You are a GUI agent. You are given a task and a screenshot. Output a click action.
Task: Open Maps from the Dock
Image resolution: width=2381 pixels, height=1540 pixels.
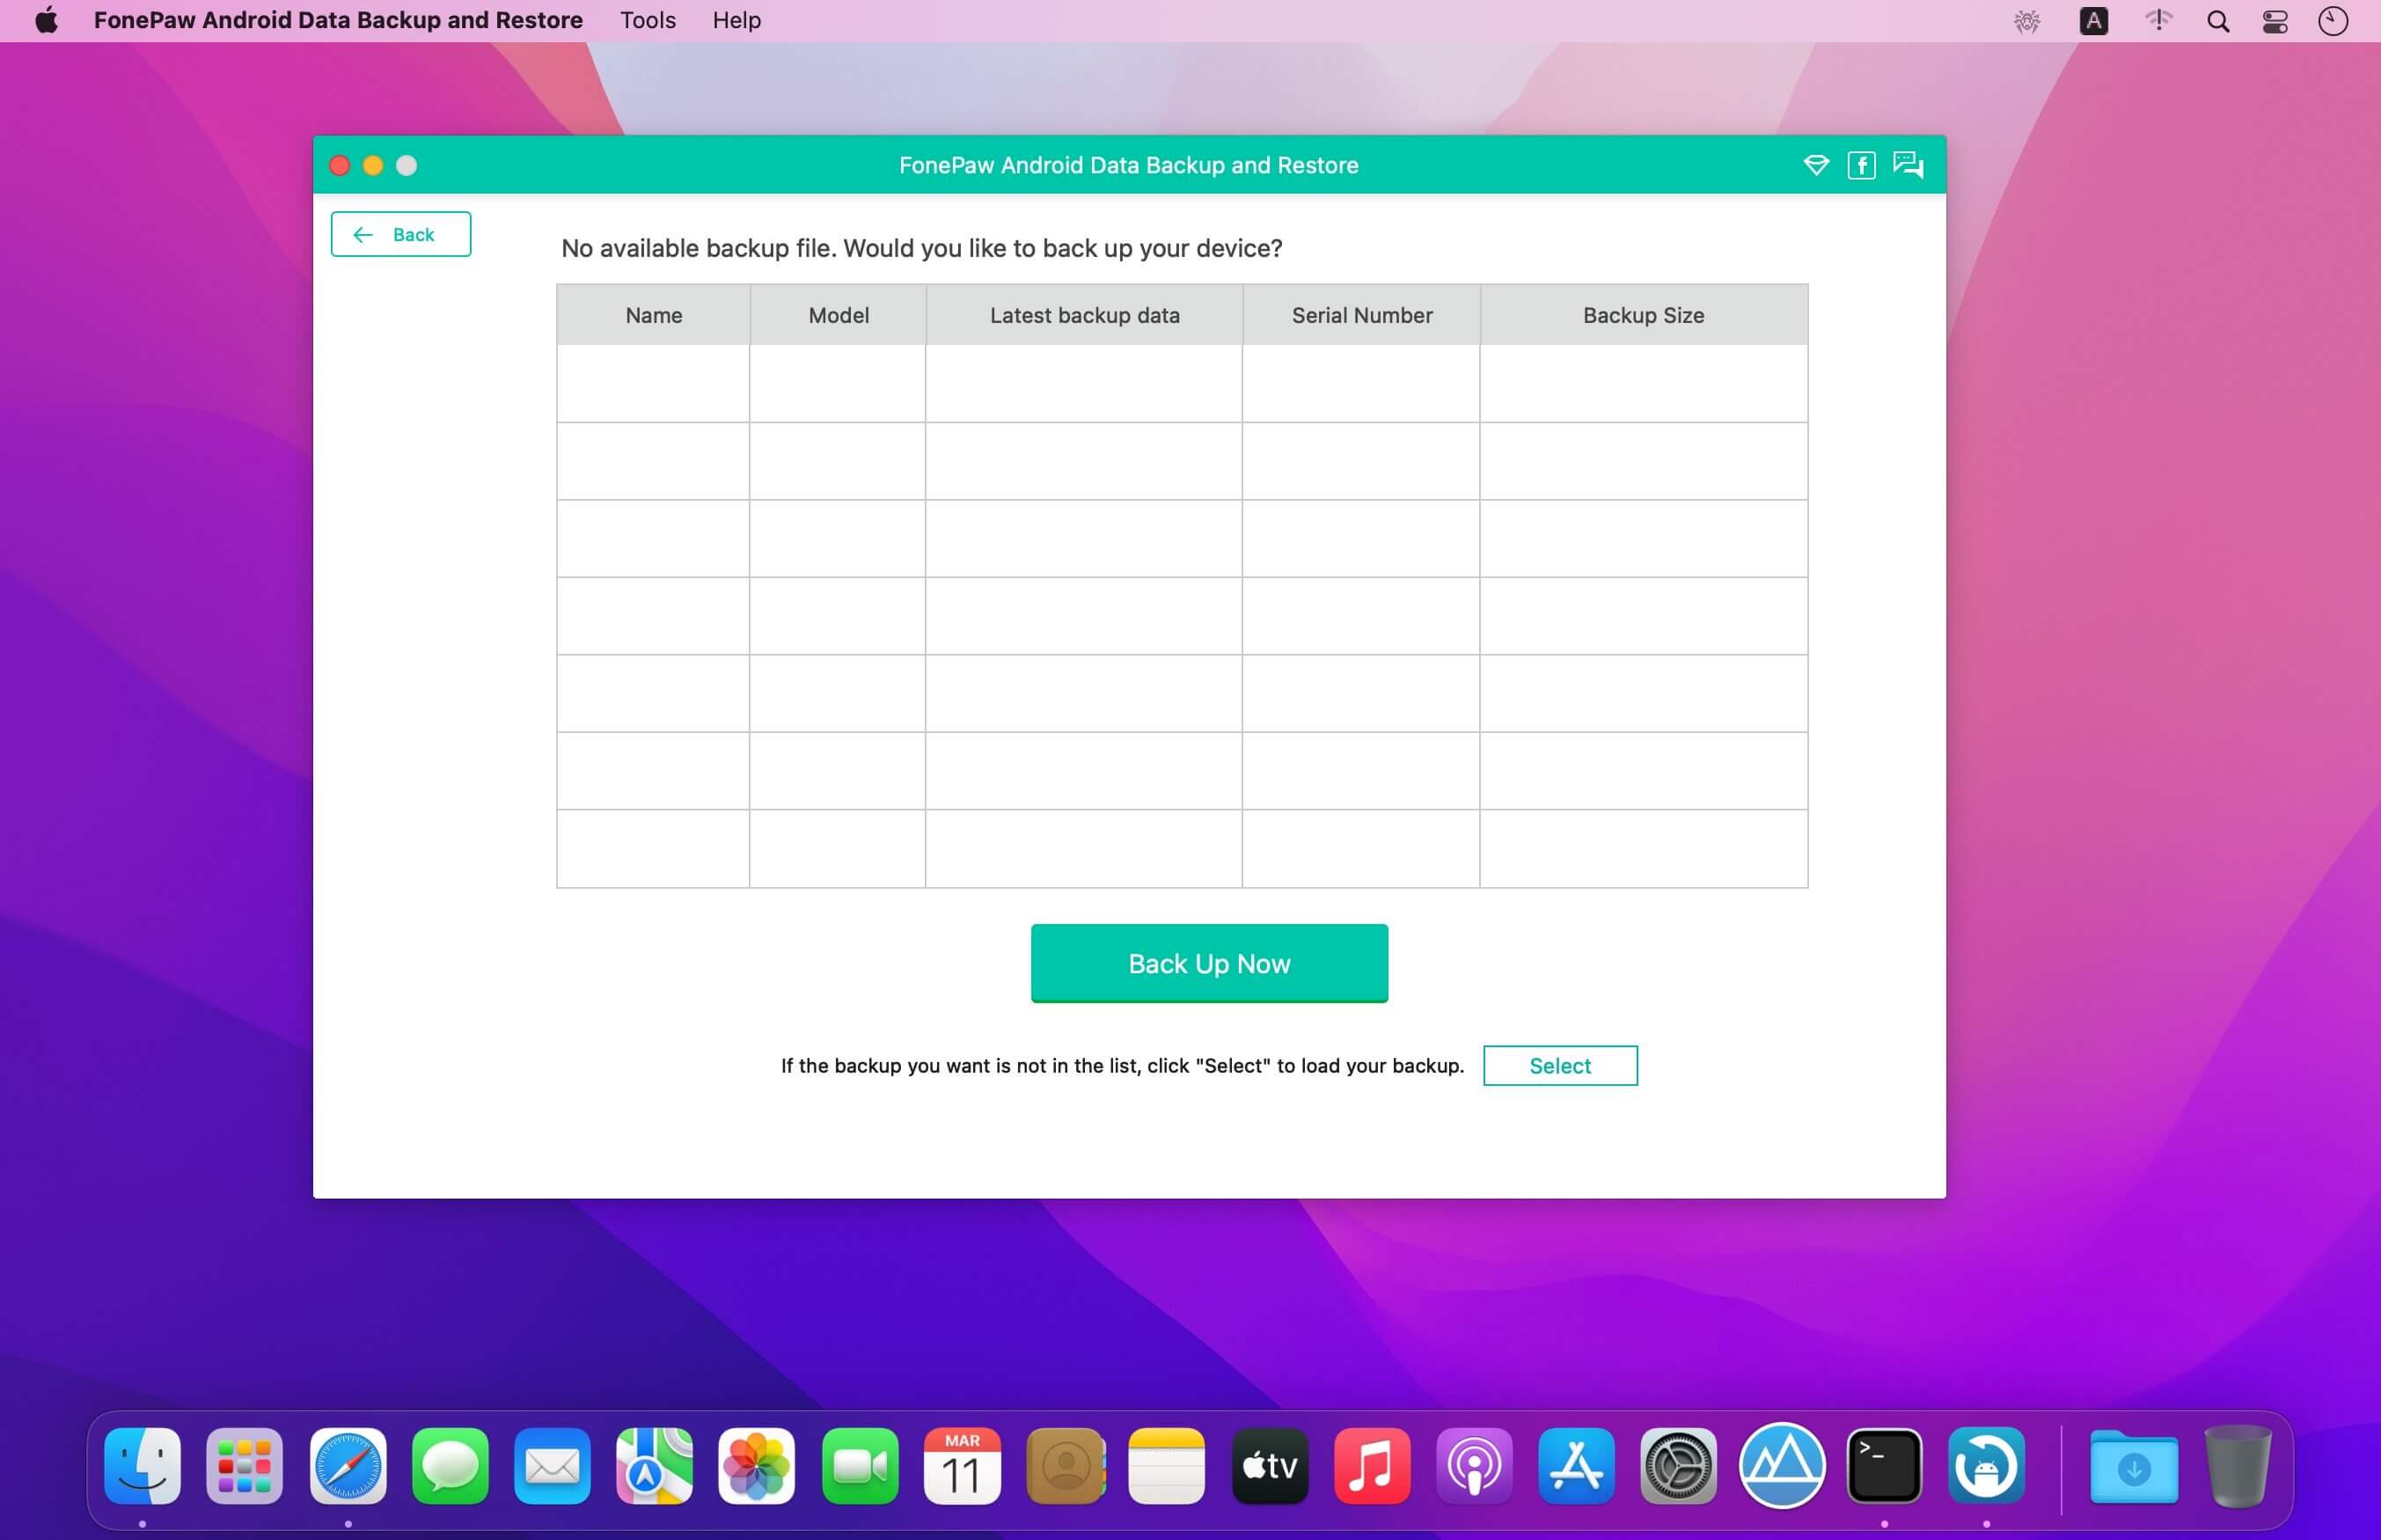(x=654, y=1466)
